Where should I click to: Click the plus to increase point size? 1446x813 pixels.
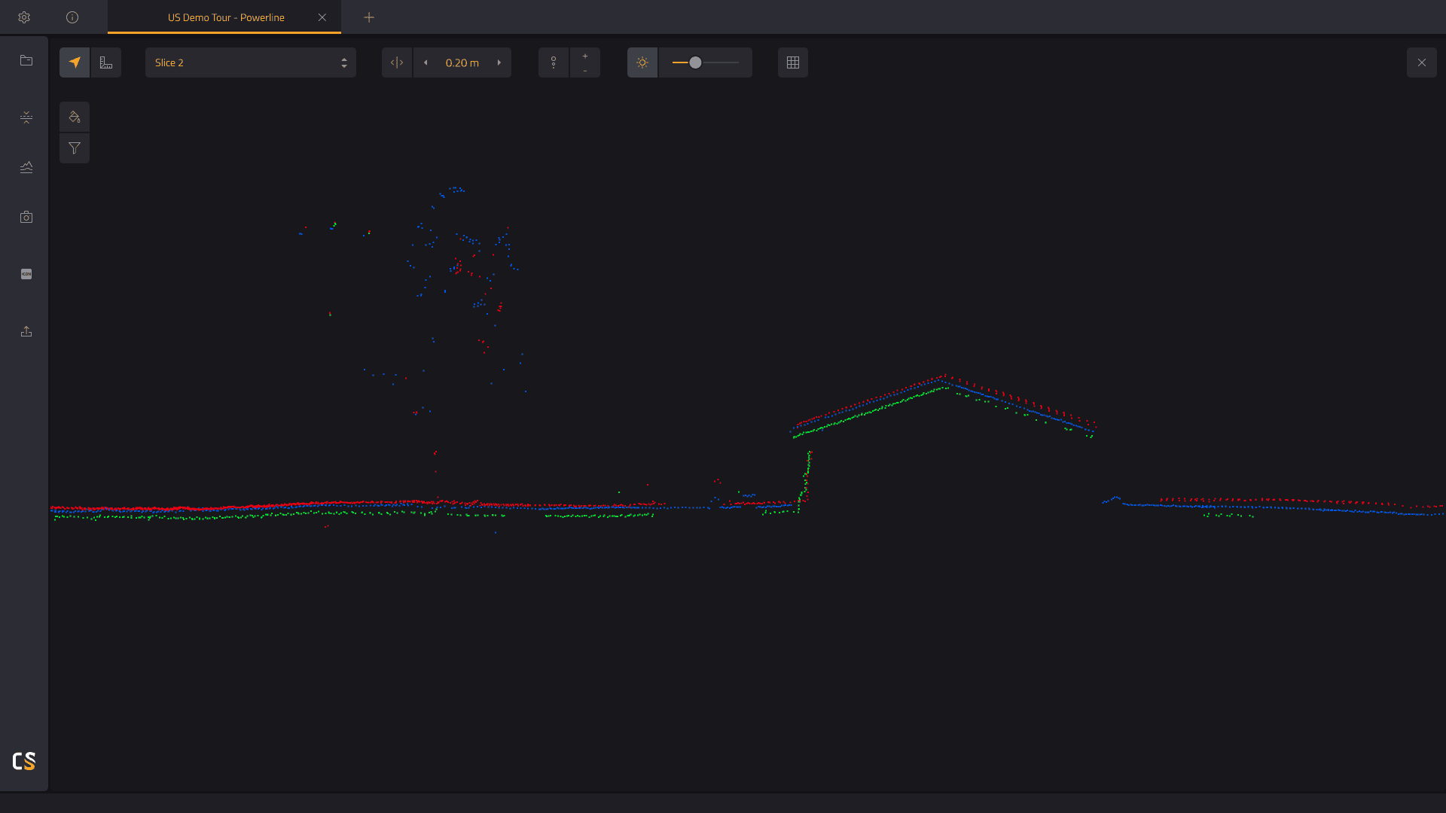[585, 55]
